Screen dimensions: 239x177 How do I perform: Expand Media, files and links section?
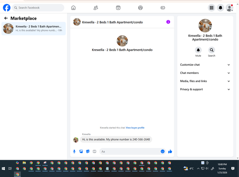(x=205, y=81)
